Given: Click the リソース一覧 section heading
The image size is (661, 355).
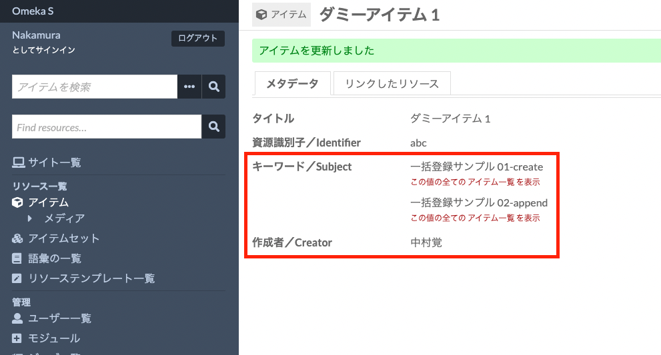Looking at the screenshot, I should pos(39,186).
